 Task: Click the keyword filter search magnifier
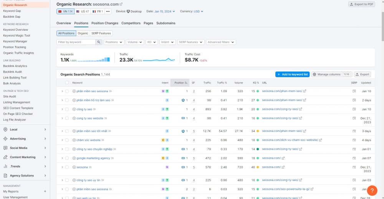click(x=99, y=42)
